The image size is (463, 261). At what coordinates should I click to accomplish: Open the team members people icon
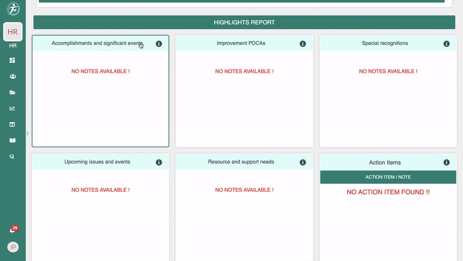[12, 76]
